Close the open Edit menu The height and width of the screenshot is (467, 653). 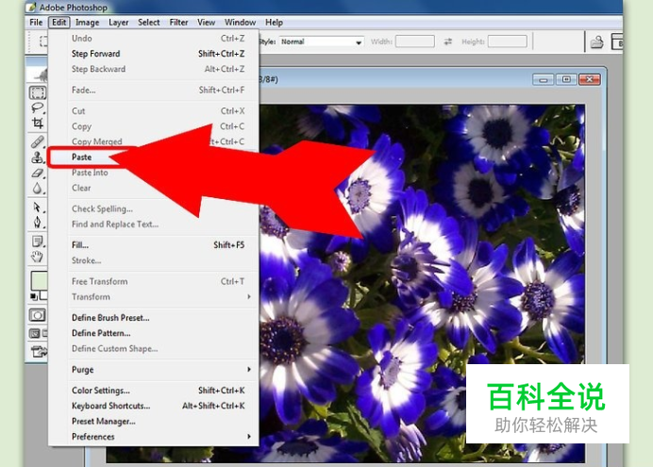(x=59, y=23)
